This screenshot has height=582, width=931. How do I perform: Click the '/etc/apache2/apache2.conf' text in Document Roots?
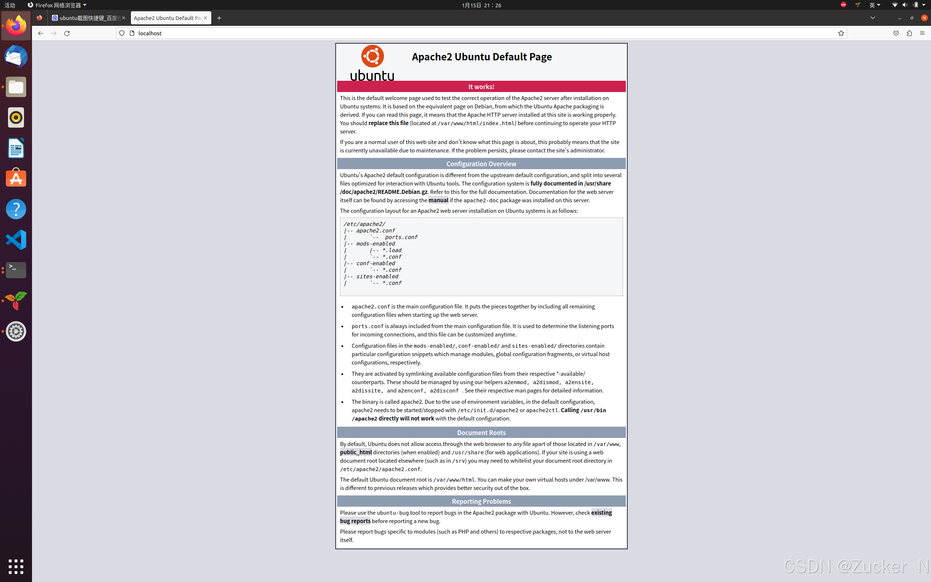pyautogui.click(x=380, y=469)
